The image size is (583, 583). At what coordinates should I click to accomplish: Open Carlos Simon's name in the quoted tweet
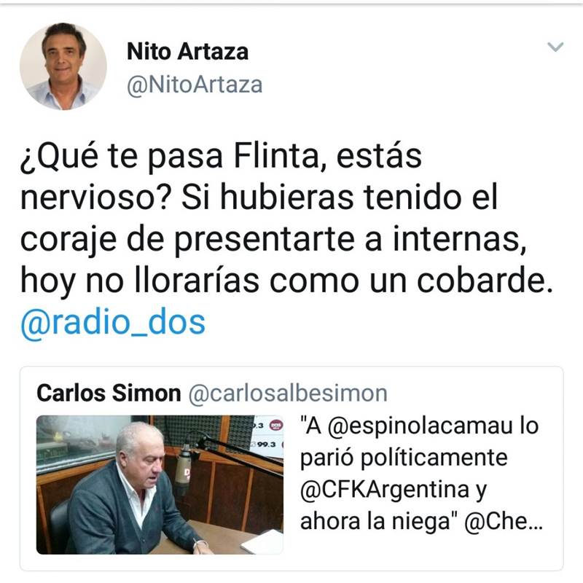pos(109,393)
